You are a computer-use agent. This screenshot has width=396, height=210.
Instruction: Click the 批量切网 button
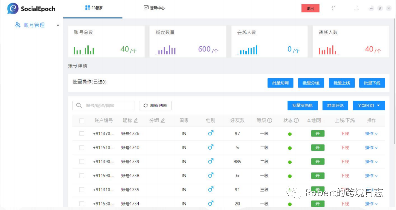[280, 83]
